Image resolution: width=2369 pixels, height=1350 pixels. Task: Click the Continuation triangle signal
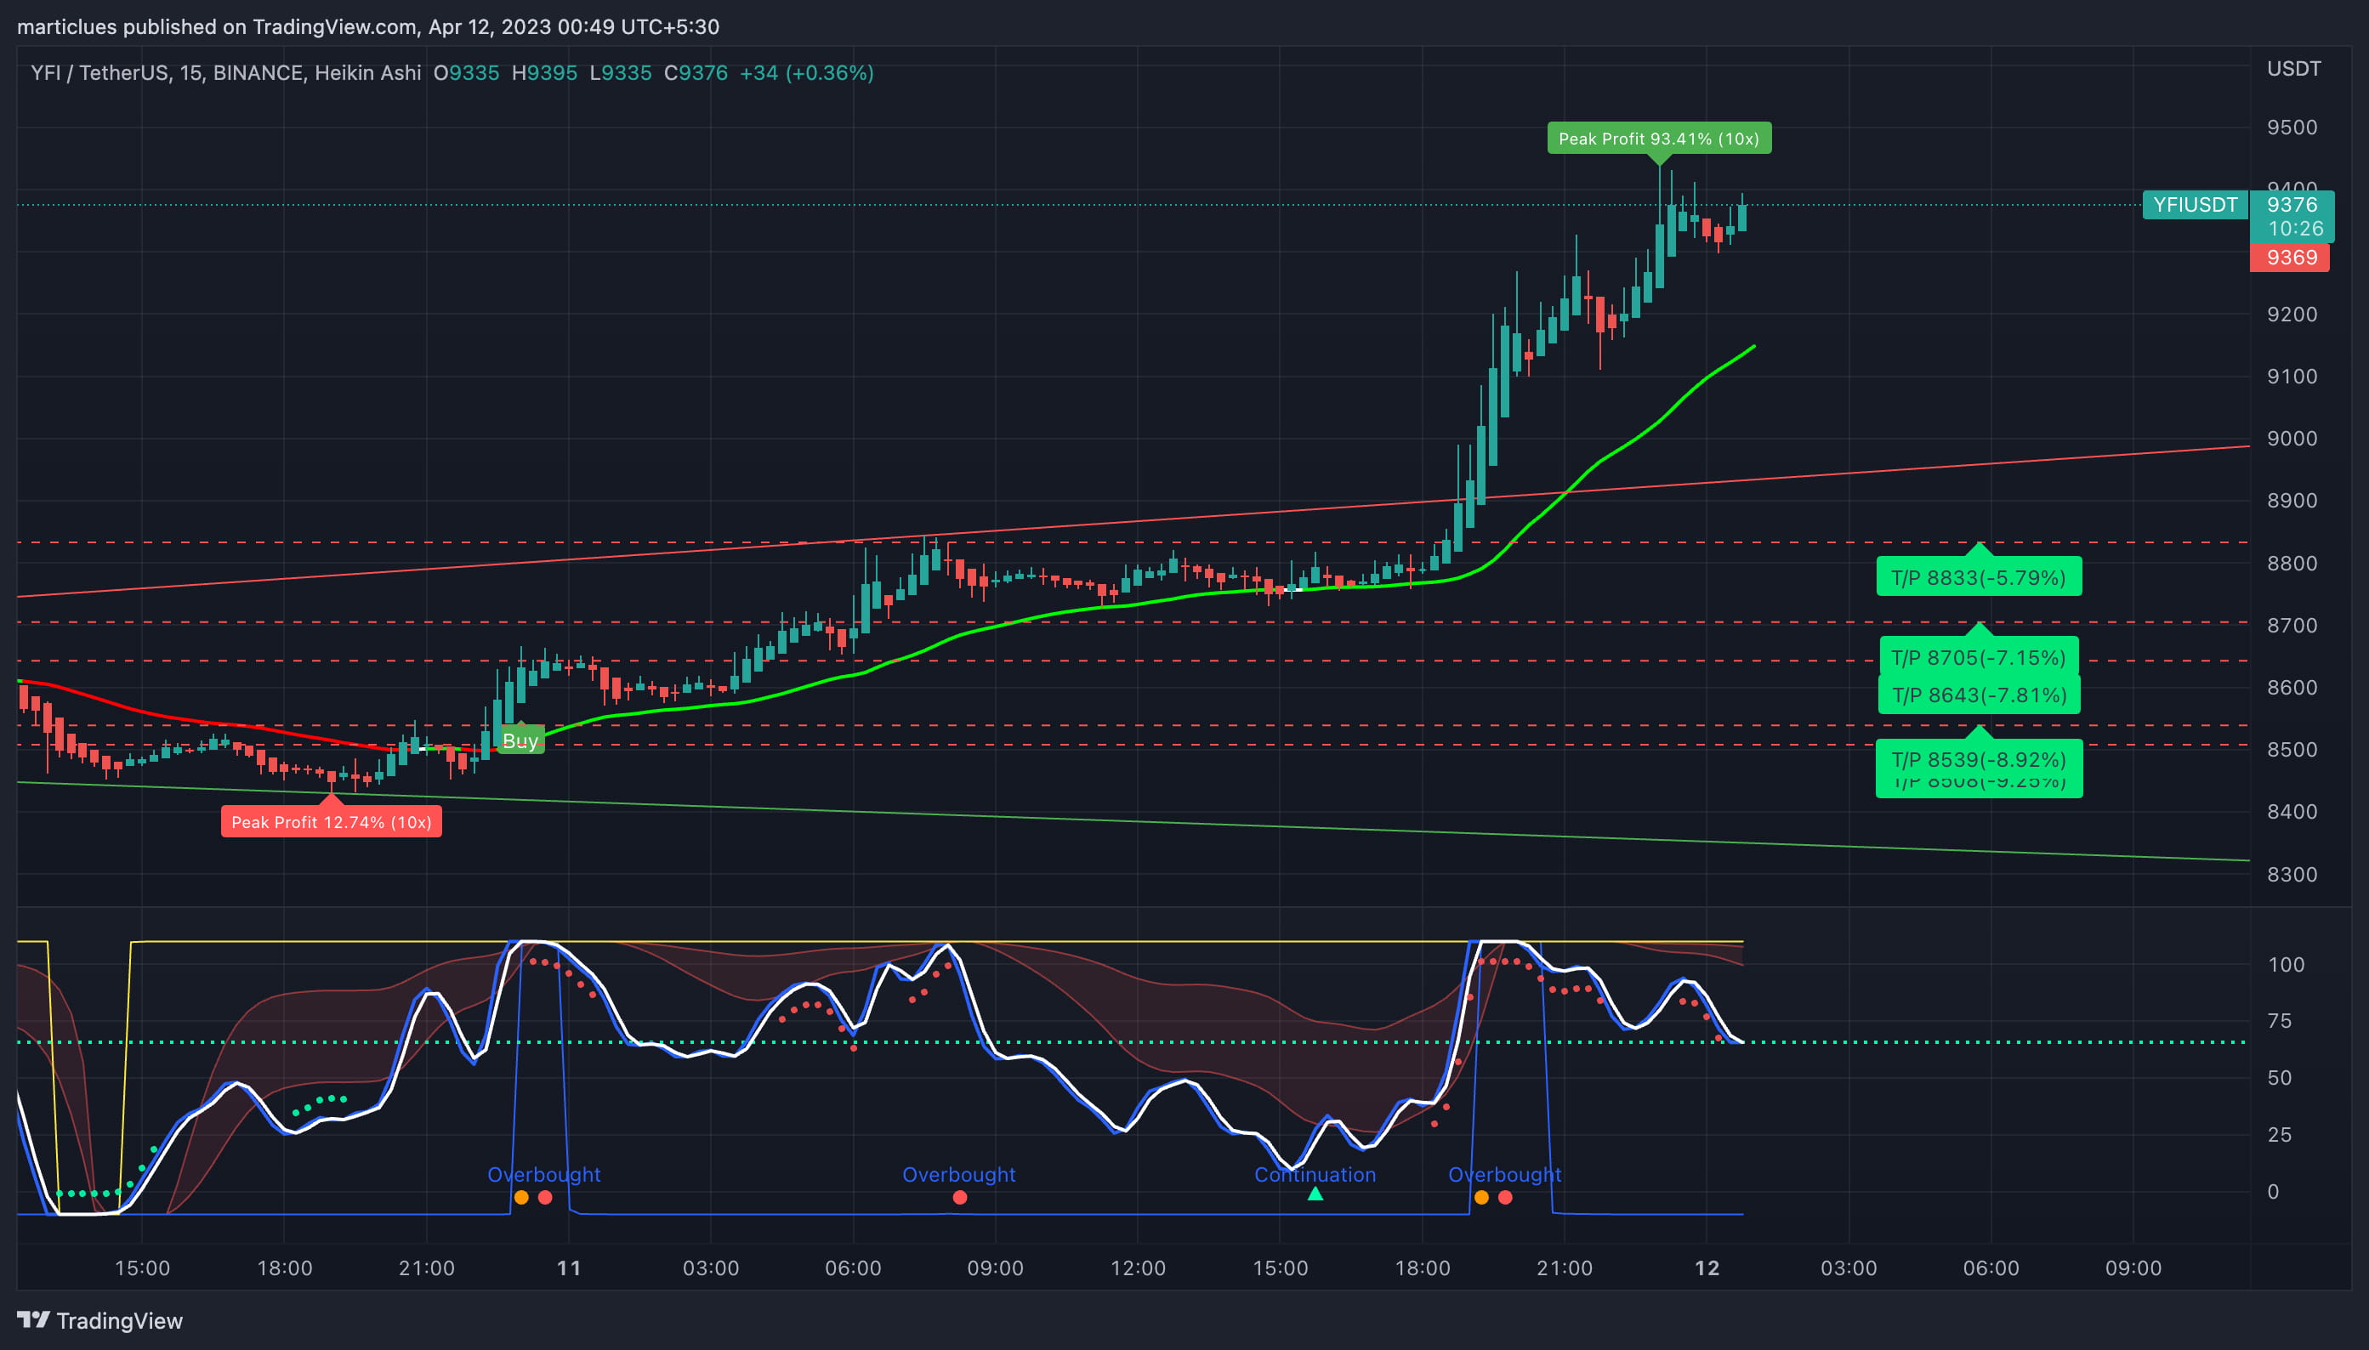pyautogui.click(x=1315, y=1196)
